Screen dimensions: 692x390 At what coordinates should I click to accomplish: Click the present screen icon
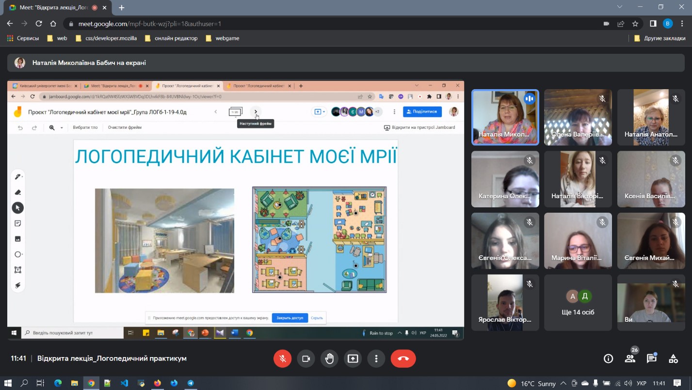point(353,359)
